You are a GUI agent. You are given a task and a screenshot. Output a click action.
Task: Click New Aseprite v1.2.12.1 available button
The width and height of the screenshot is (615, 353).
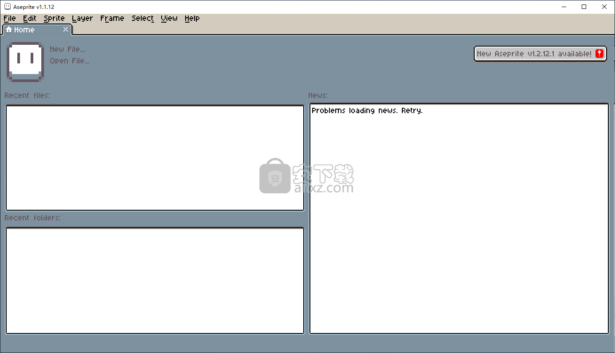(x=540, y=54)
